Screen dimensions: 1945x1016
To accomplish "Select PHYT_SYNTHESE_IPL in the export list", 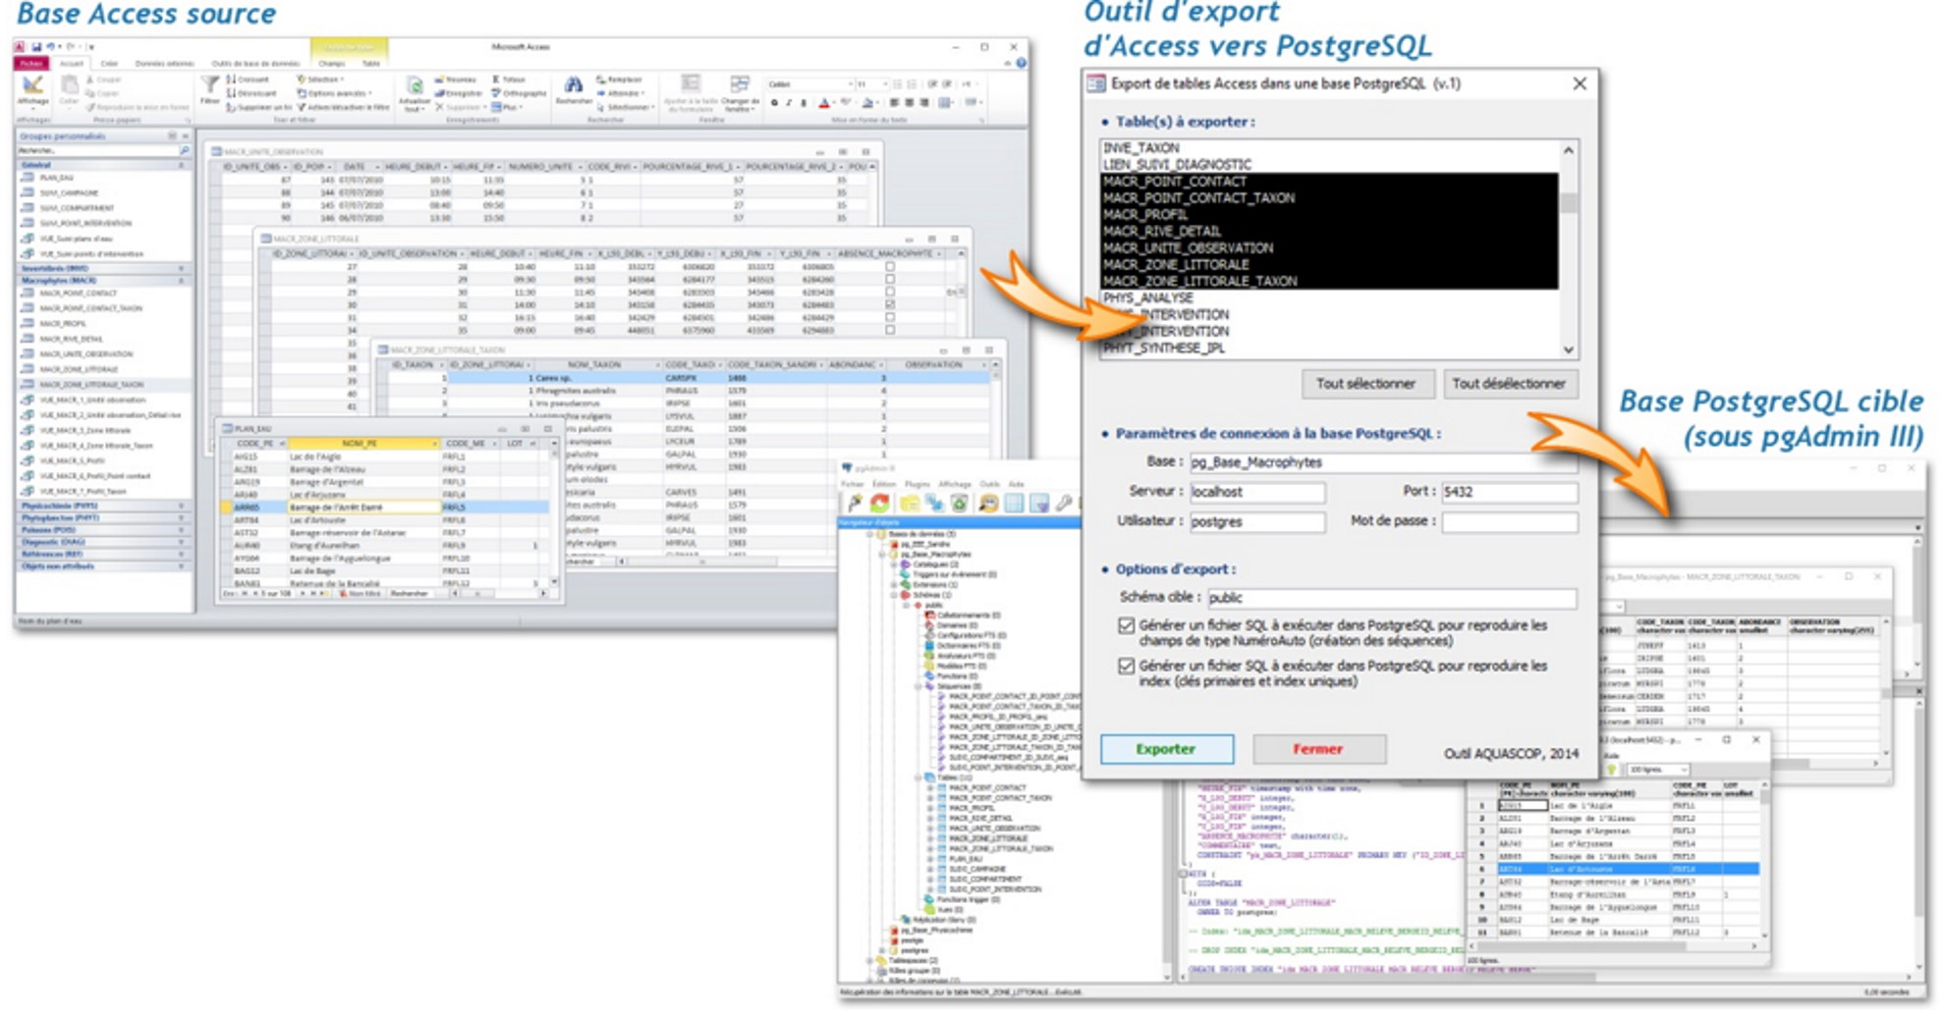I will 1328,348.
